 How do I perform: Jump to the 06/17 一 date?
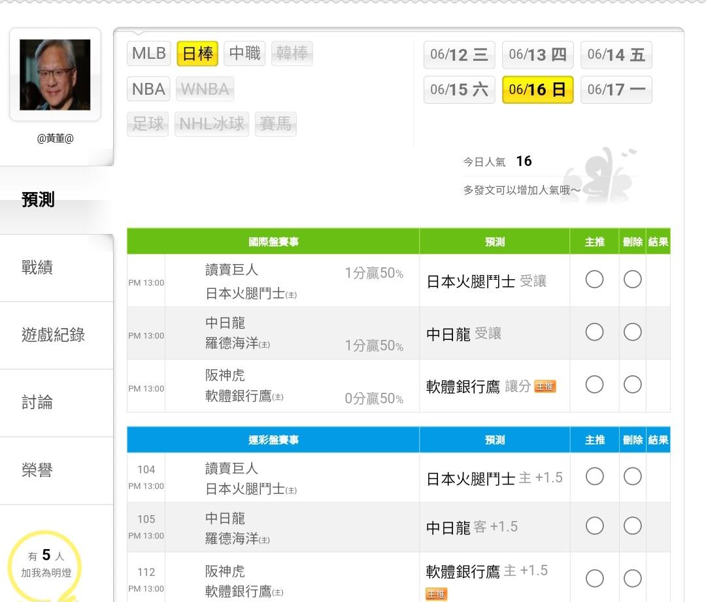click(616, 90)
